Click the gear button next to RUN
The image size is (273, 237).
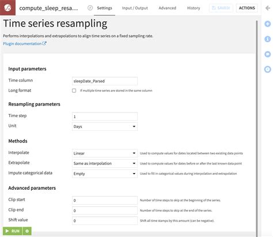pyautogui.click(x=27, y=231)
